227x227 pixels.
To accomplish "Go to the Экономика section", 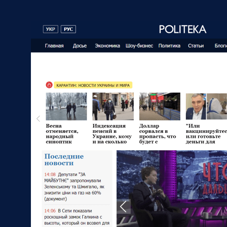I will tap(107, 46).
